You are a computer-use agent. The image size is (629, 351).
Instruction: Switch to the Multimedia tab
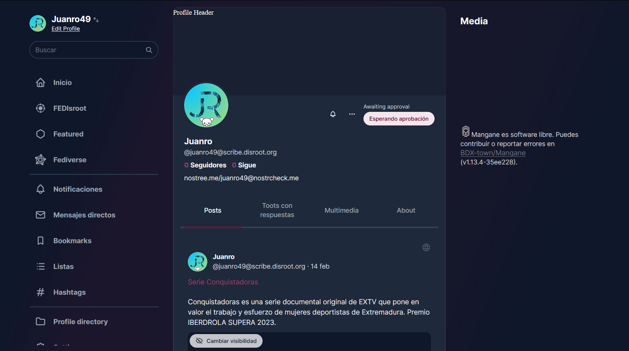click(x=341, y=210)
